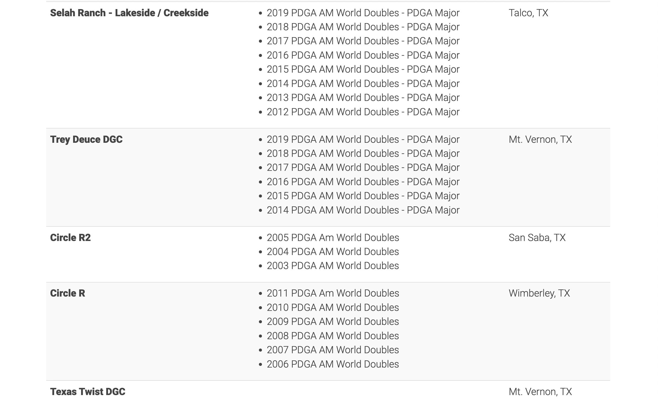The image size is (658, 400).
Task: Open 2009 PDGA AM World Doubles
Action: (x=333, y=322)
